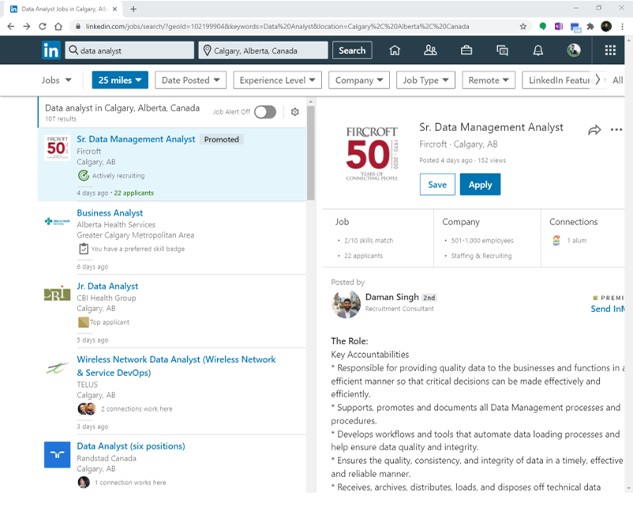Click the CBI Health Group logo
Screen dimensions: 633x508
[x=57, y=294]
